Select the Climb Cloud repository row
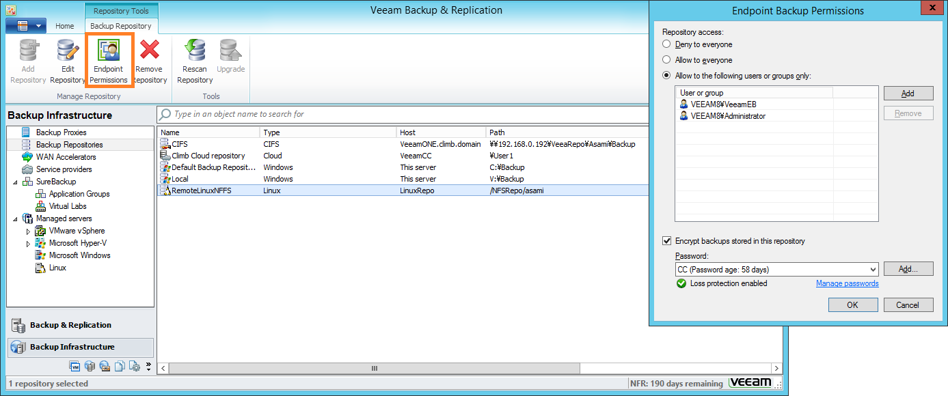 coord(208,156)
